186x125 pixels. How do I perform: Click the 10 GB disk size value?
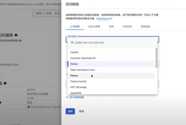30,98
